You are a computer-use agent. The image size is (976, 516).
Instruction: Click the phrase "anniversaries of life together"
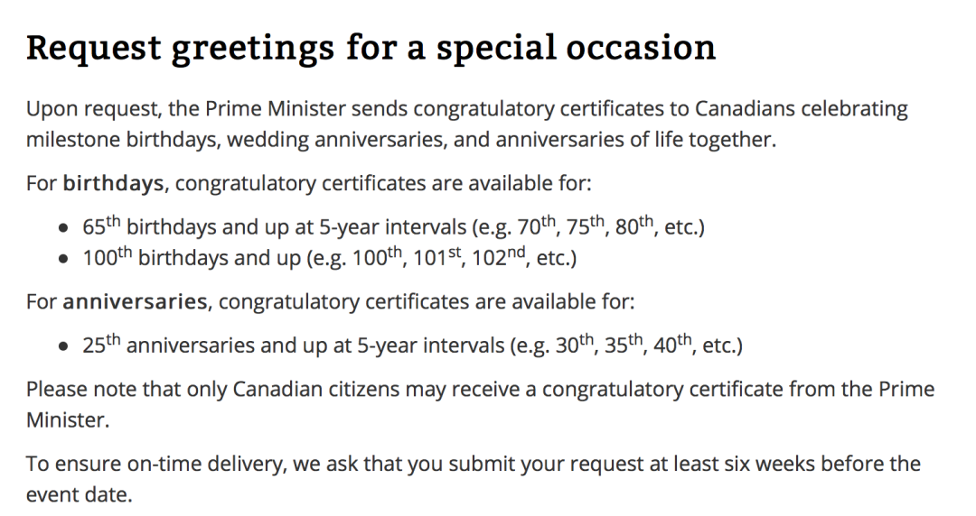[635, 140]
